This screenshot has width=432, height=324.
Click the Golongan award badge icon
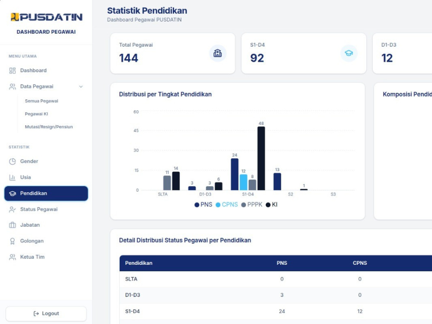(x=13, y=241)
